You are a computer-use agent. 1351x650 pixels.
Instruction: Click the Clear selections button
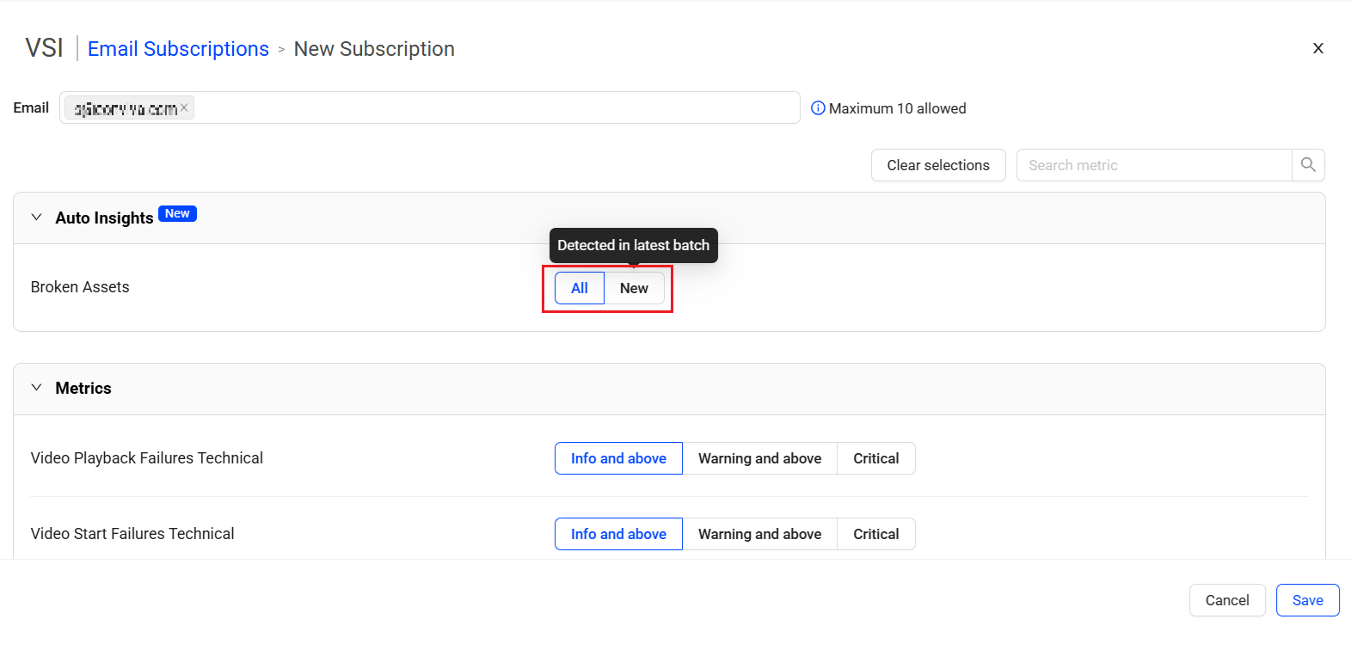pos(937,165)
